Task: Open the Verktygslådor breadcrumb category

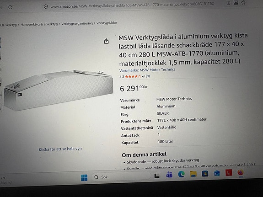Action: pyautogui.click(x=107, y=23)
